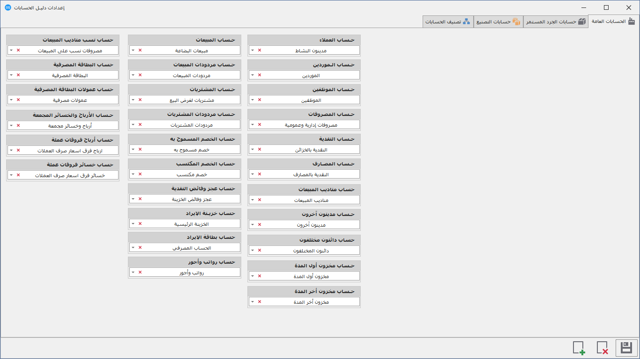Select the حسابات التصنيع manufacturing tab
The width and height of the screenshot is (640, 359).
coord(498,22)
